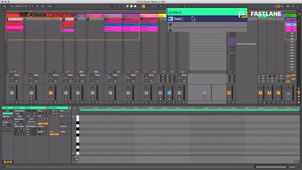Image resolution: width=302 pixels, height=170 pixels.
Task: Click the Launch box header in clip view
Action: (19, 108)
